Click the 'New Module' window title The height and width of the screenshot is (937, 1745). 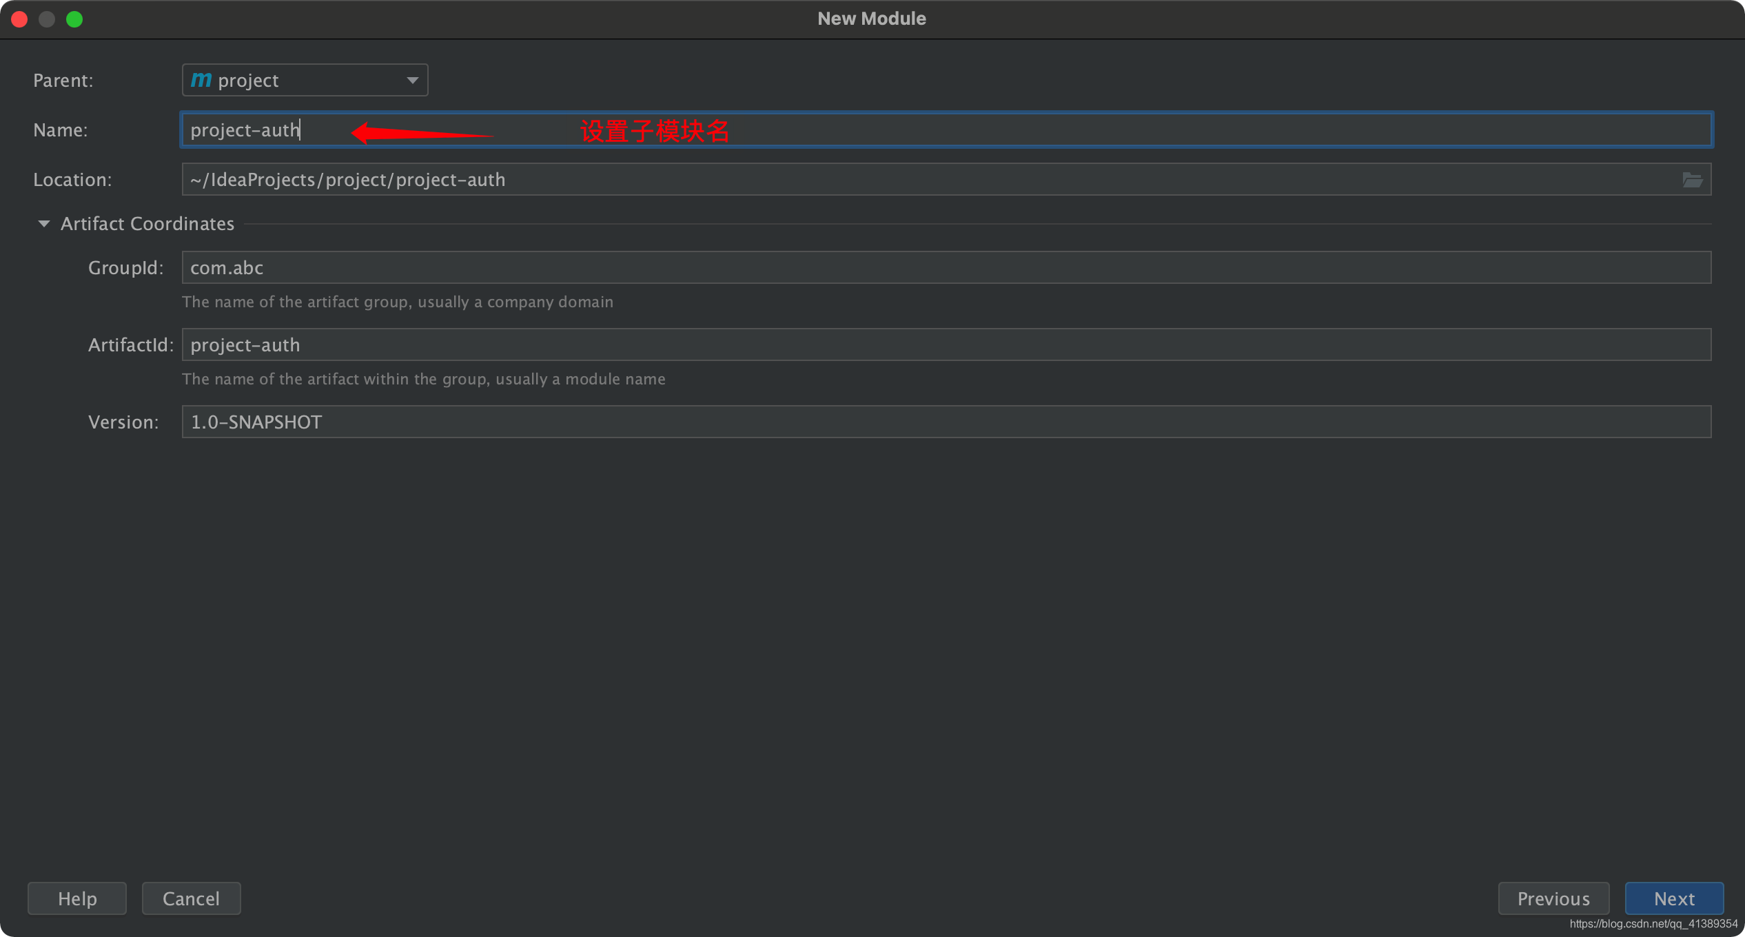872,19
